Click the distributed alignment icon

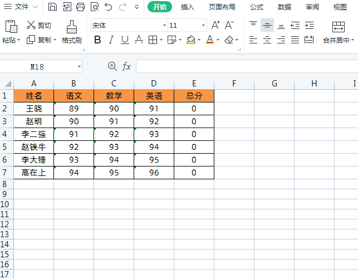309,40
